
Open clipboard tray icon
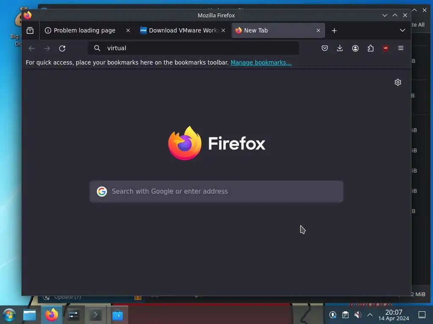pos(345,315)
